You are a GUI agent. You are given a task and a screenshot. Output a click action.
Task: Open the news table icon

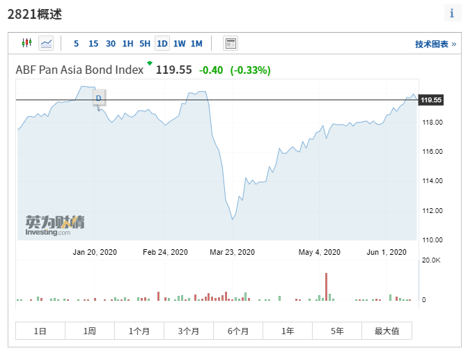click(231, 43)
